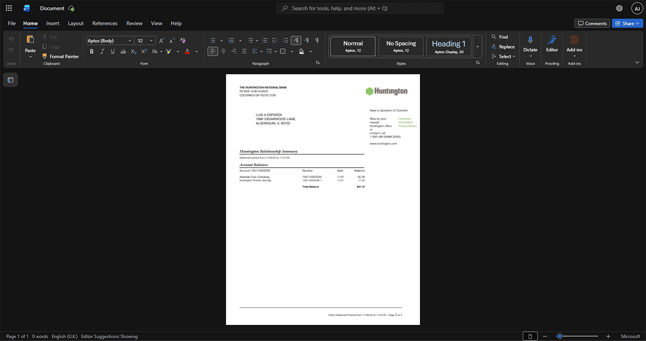Image resolution: width=646 pixels, height=341 pixels.
Task: Clear all formatting icon
Action: click(x=183, y=41)
